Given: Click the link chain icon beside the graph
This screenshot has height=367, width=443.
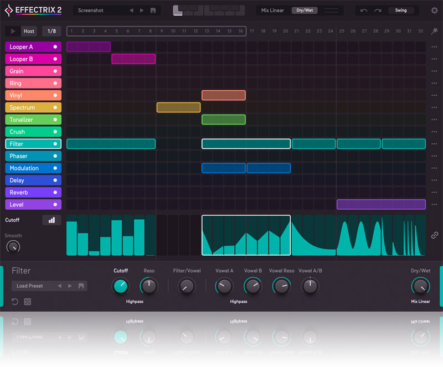Looking at the screenshot, I should (x=435, y=235).
